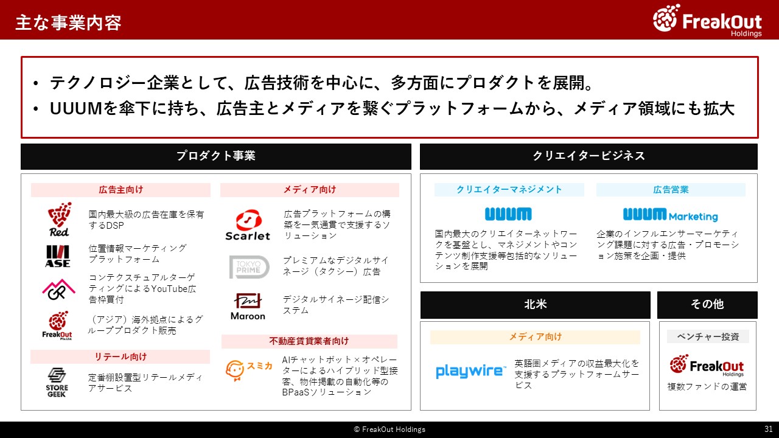Click the 不動産賃貸業者向け category label

coord(309,341)
